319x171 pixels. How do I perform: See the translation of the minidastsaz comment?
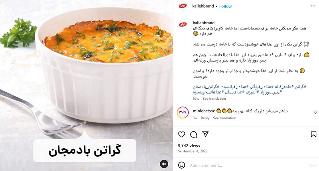pos(224,118)
